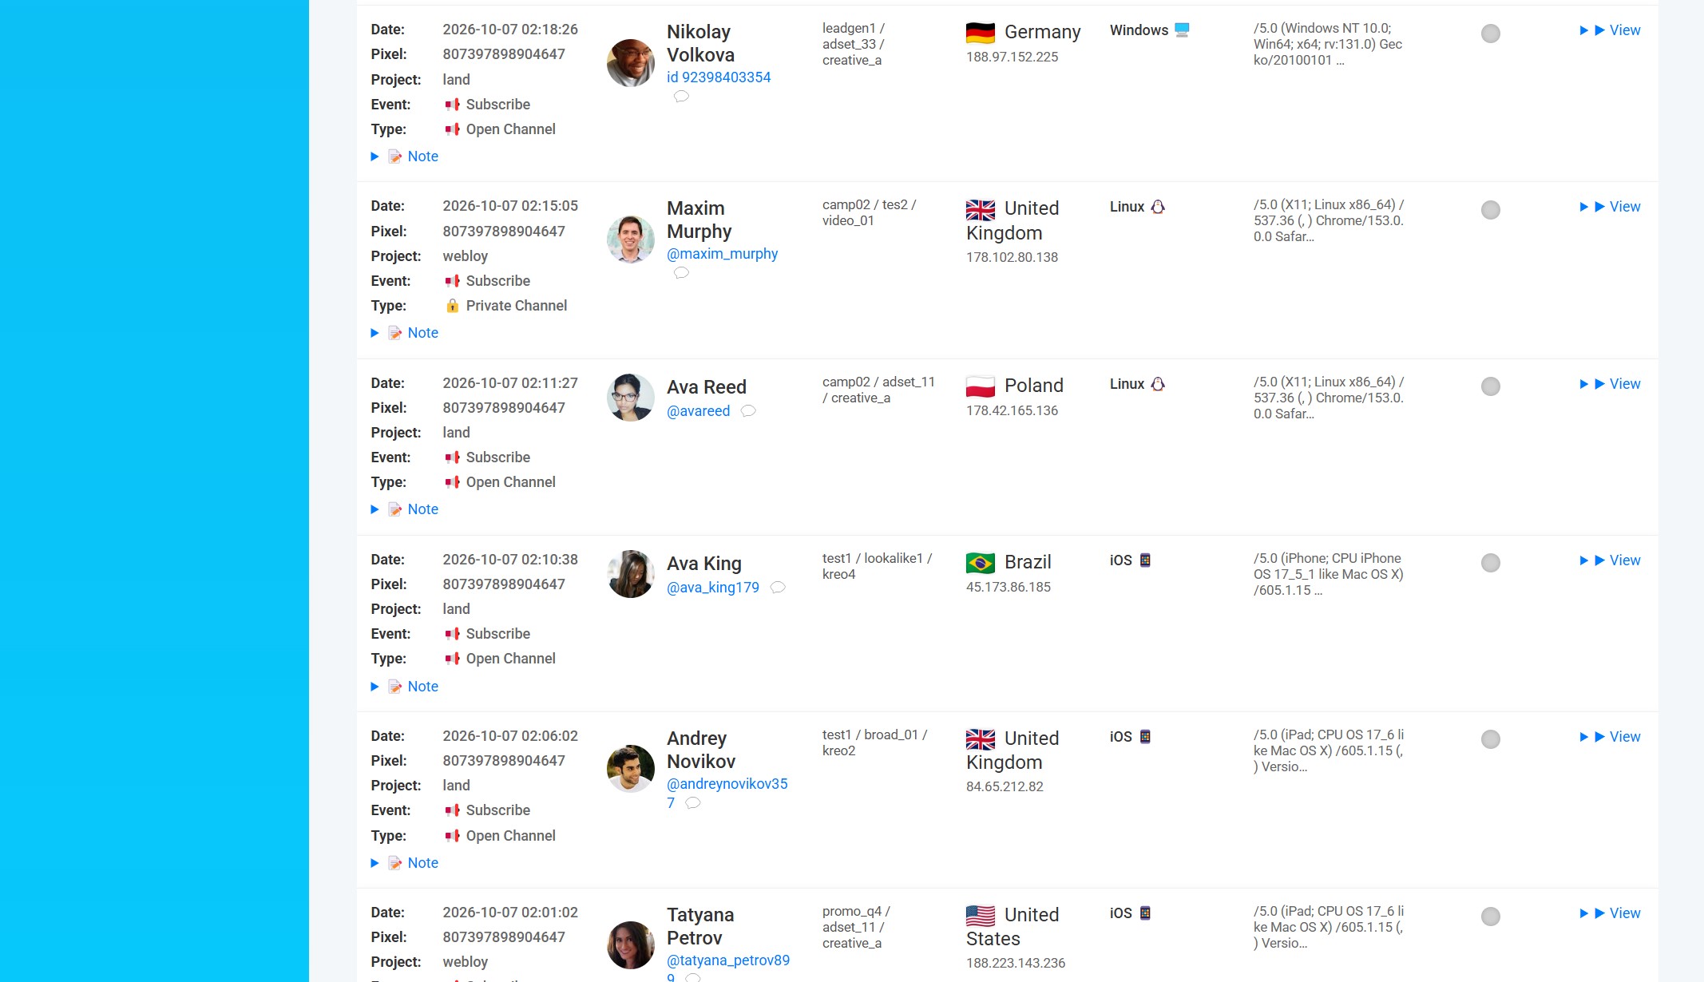Click chat bubble icon beside @ava_king179

(x=778, y=588)
